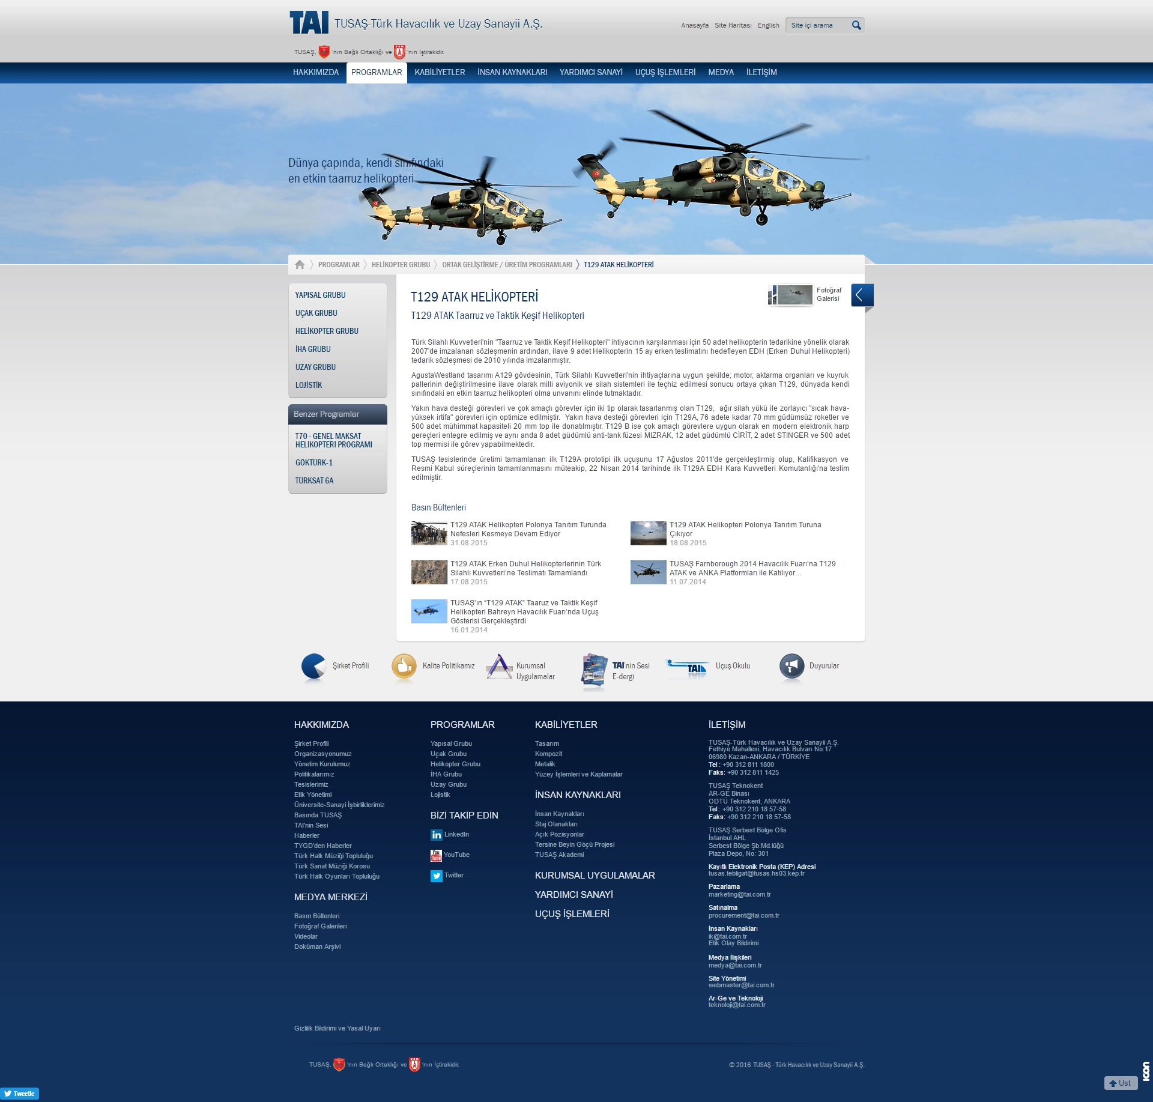
Task: Open thumbnail of 11.07.2014 press release
Action: [x=648, y=572]
